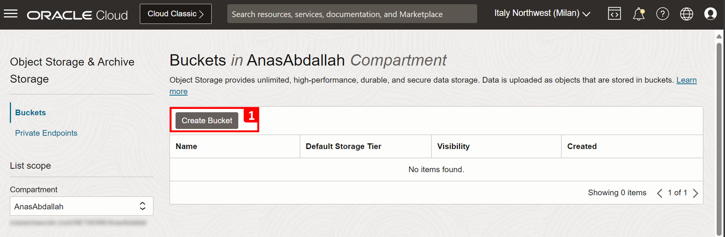Open the help question mark menu
The height and width of the screenshot is (237, 725).
(x=662, y=14)
